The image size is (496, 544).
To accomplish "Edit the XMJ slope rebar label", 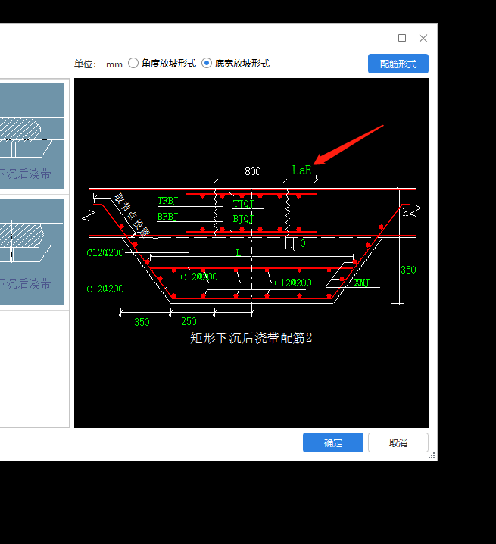I will pos(362,283).
